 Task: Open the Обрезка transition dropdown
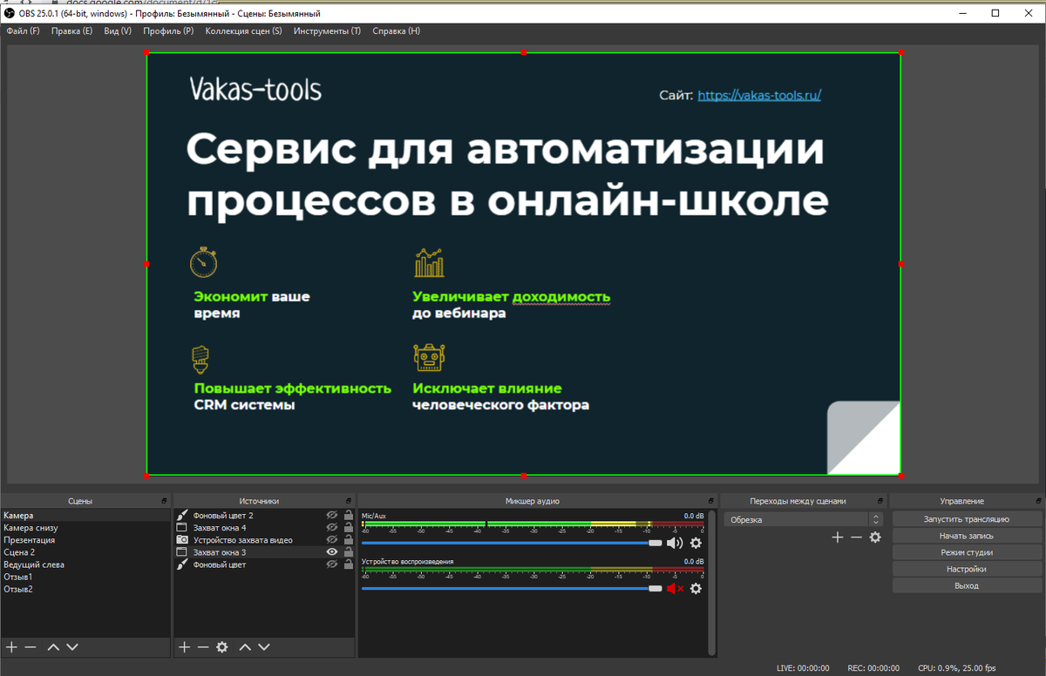click(x=803, y=520)
